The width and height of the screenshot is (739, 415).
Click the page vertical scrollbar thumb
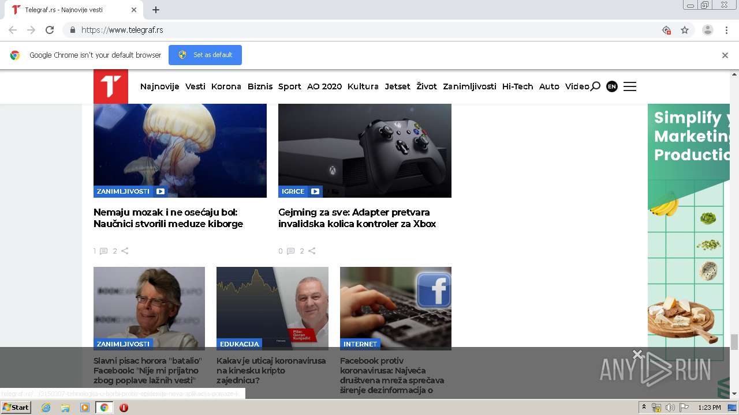734,342
